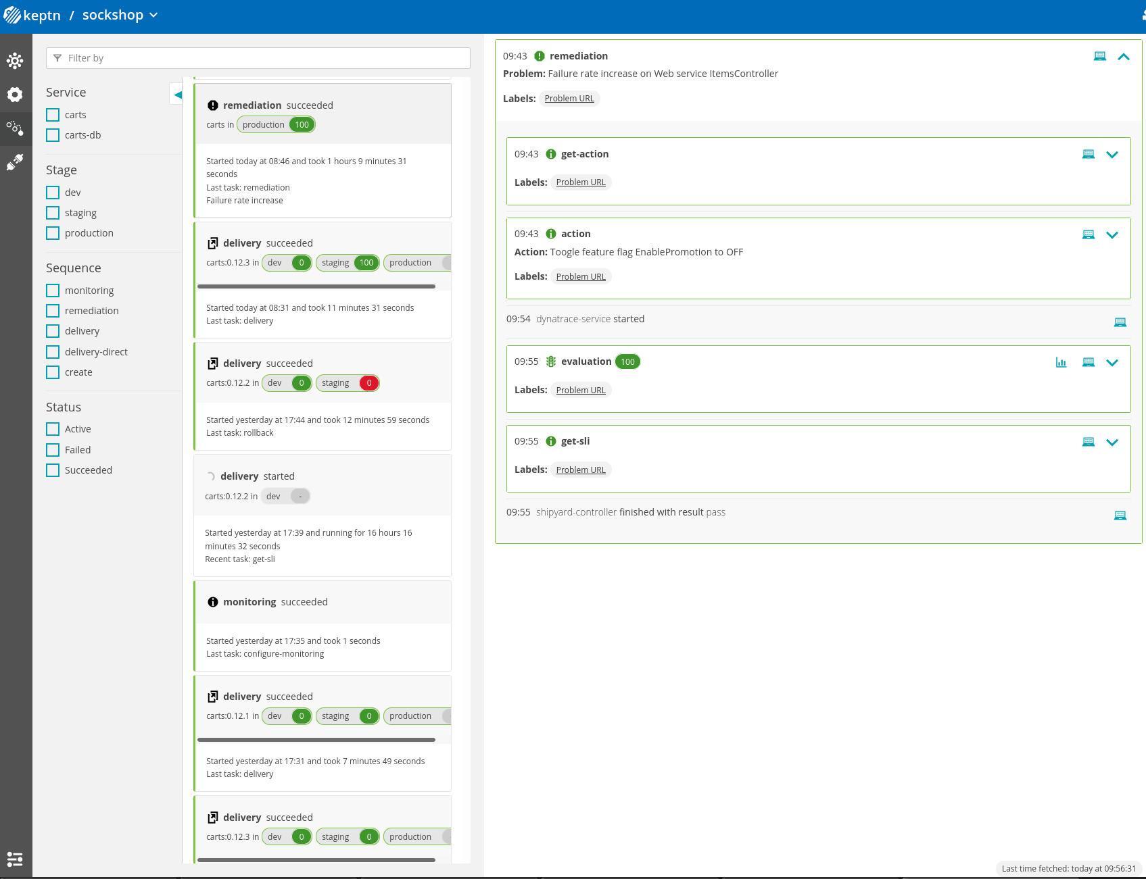Click the remediation succeeded status icon in list
This screenshot has height=879, width=1146.
point(213,105)
